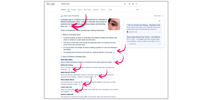This screenshot has height=100, width=200.
Task: Click the Maybelline India favicon
Action: point(128,32)
